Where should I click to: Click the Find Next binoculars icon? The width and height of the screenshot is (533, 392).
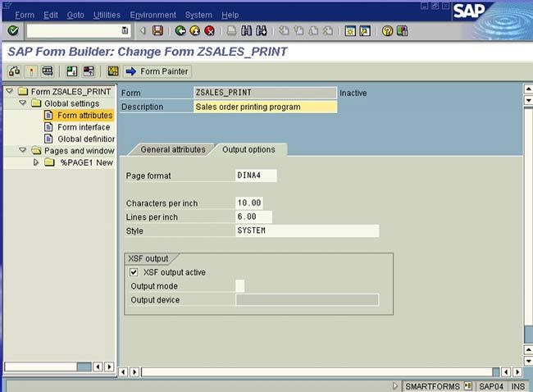click(262, 31)
